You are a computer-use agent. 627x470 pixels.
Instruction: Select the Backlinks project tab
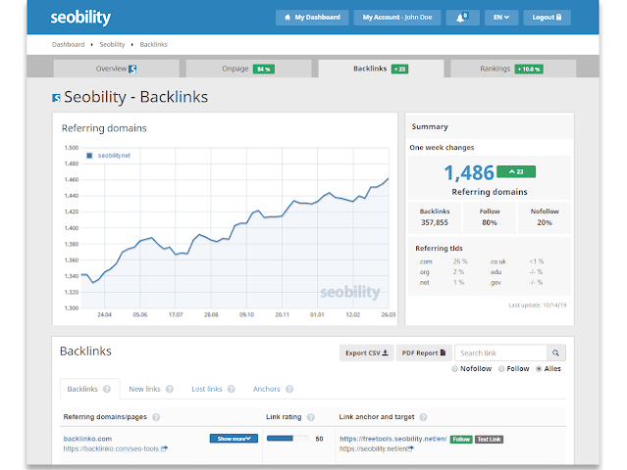[381, 69]
